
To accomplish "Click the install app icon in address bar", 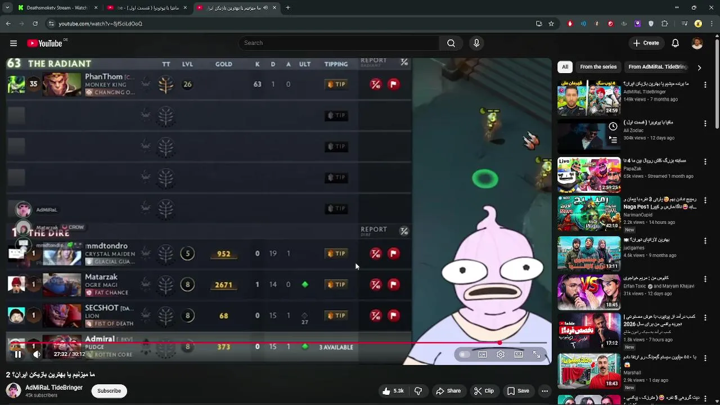I will (x=539, y=24).
